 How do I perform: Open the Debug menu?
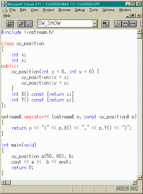pyautogui.click(x=80, y=10)
